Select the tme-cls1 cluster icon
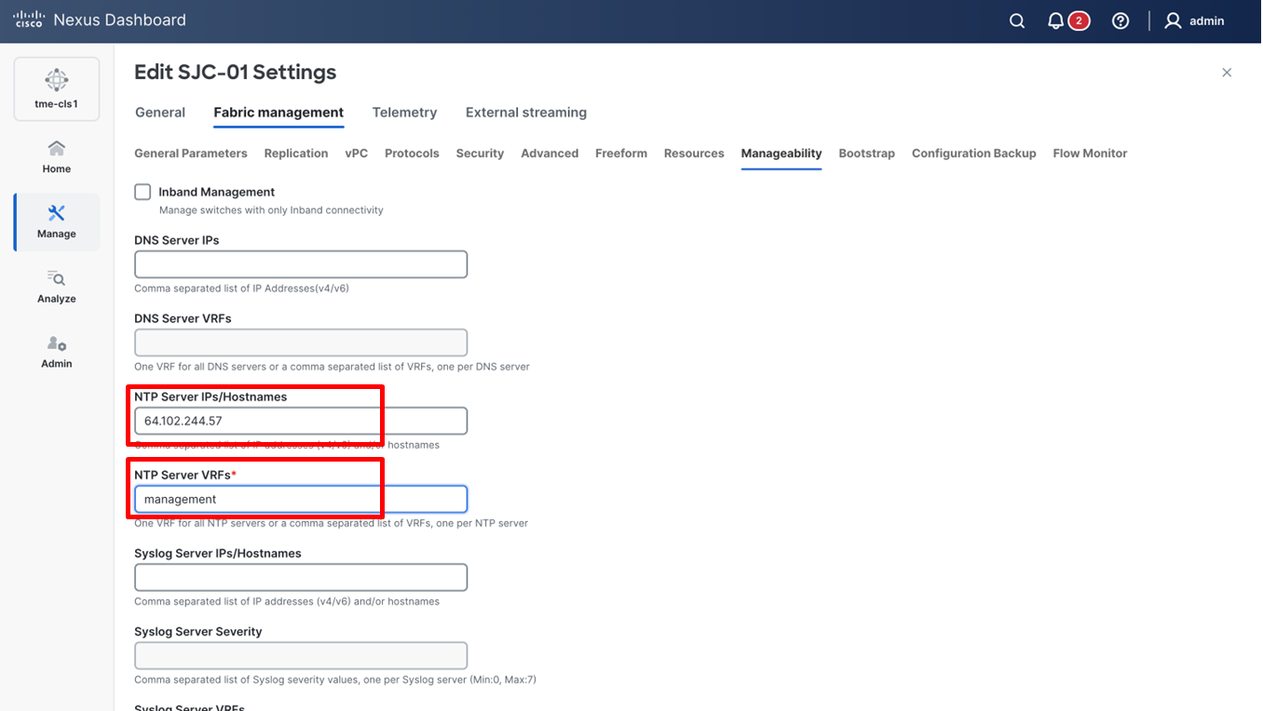 click(x=56, y=88)
